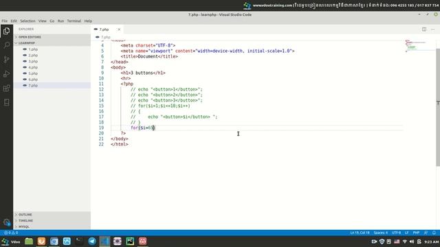
Task: Open the red app icon in taskbar
Action: (142, 241)
